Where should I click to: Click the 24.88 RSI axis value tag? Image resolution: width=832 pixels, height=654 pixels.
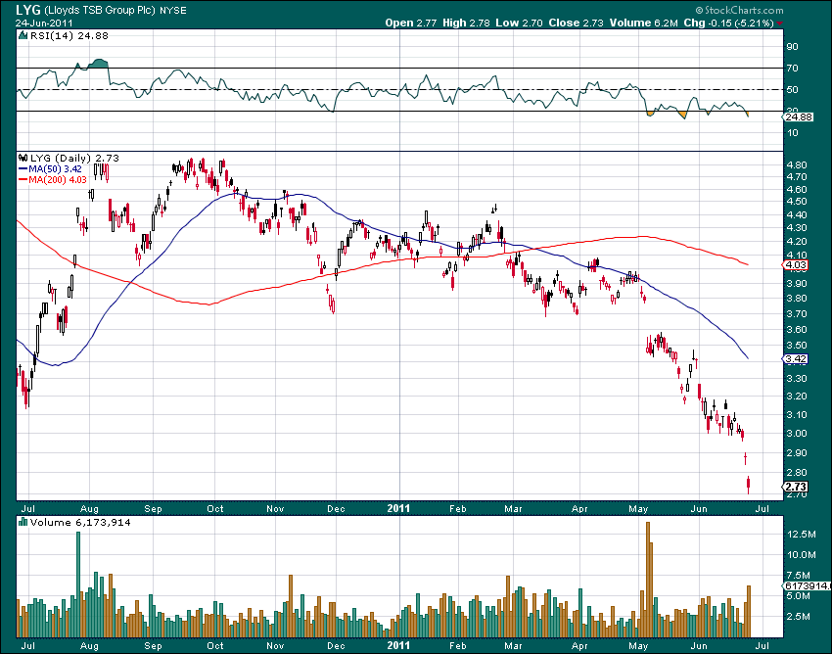(x=799, y=117)
